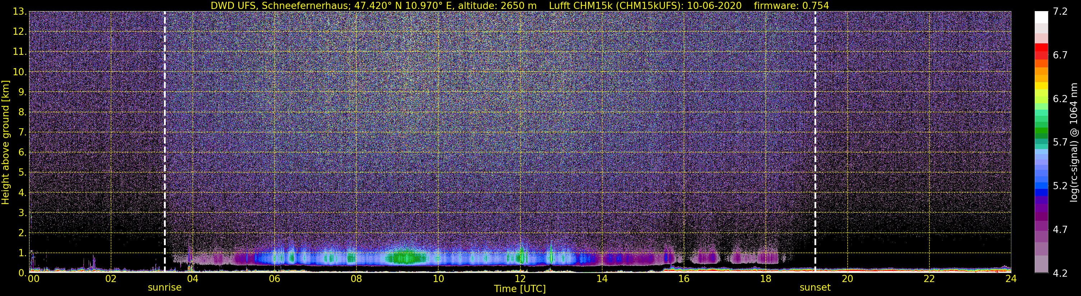Click the height axis tick '5.'
Viewport: 1081px width, 296px height.
click(22, 172)
